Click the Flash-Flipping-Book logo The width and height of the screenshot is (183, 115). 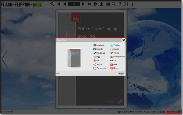click(21, 5)
